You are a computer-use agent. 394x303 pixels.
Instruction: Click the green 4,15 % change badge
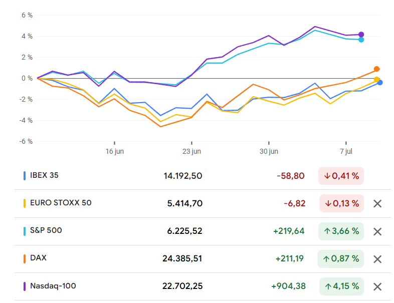click(x=341, y=286)
